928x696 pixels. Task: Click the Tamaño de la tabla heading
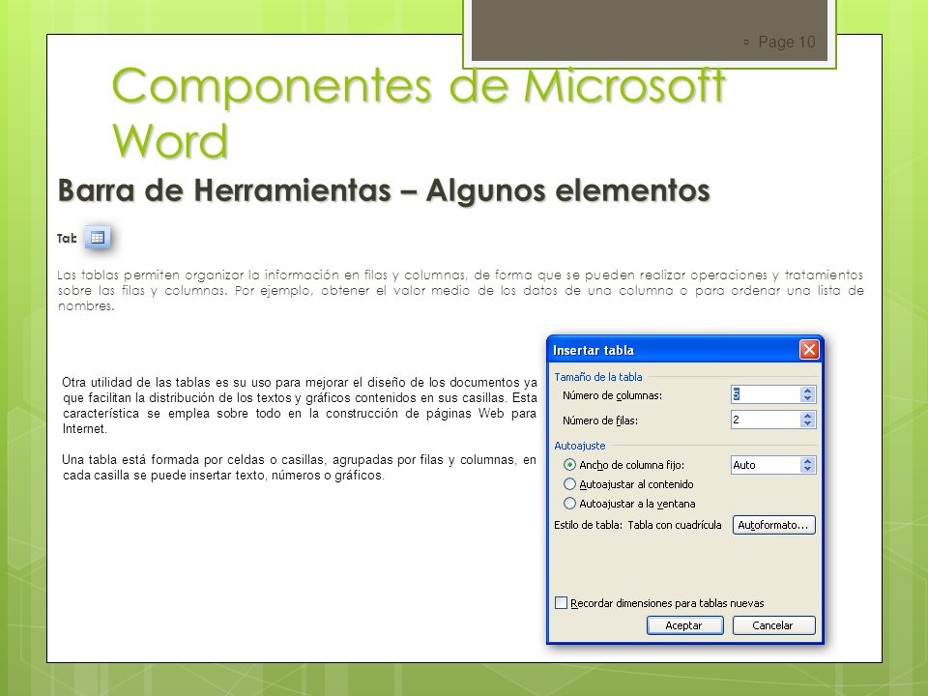point(597,377)
